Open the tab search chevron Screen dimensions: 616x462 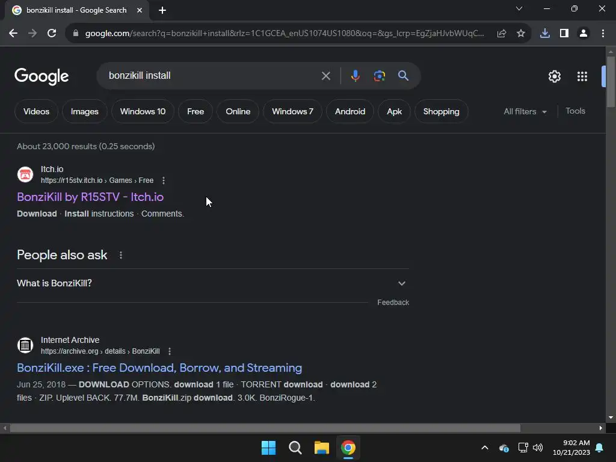point(519,8)
